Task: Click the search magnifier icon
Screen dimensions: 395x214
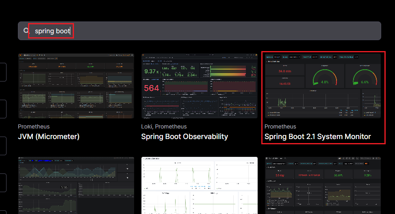Action: (x=26, y=31)
